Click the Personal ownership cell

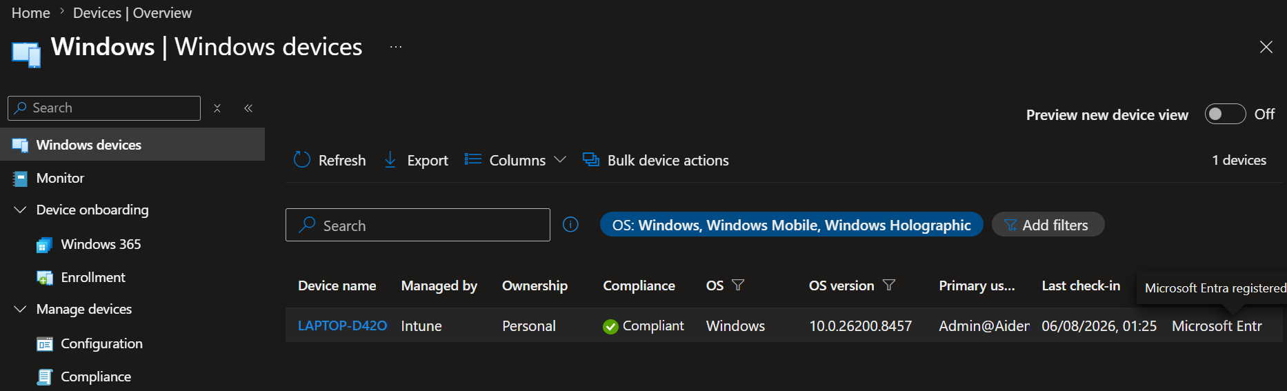pyautogui.click(x=529, y=325)
